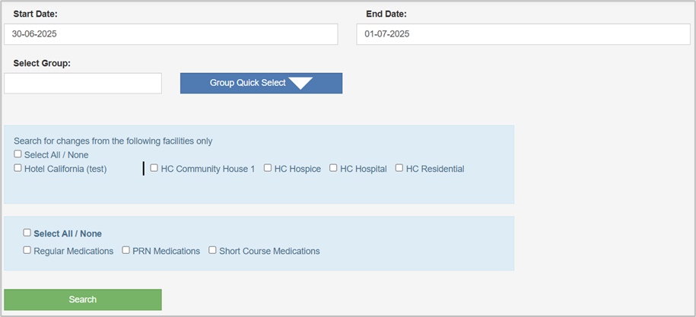Toggle medications Select All / None checkbox

point(27,233)
